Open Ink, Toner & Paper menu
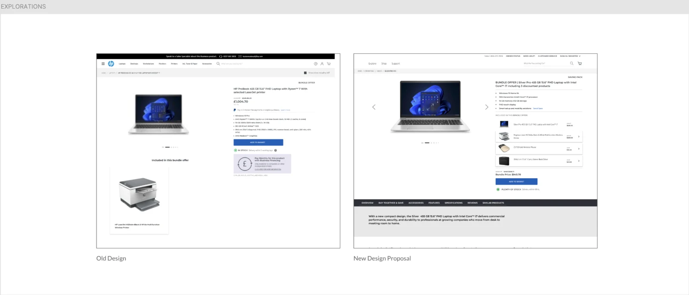Viewport: 689px width, 295px height. (190, 64)
